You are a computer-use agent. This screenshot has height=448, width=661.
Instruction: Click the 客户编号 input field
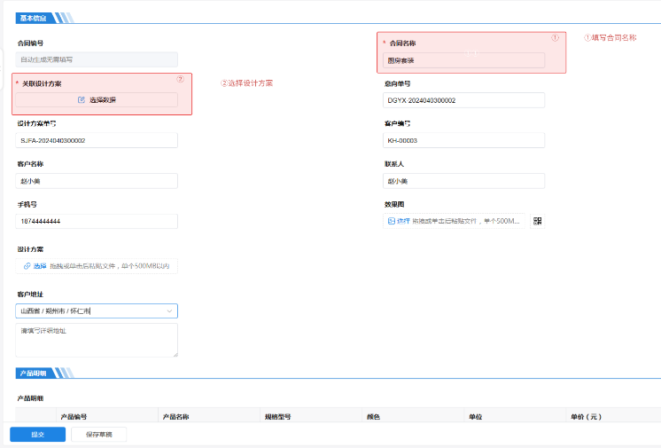(463, 140)
